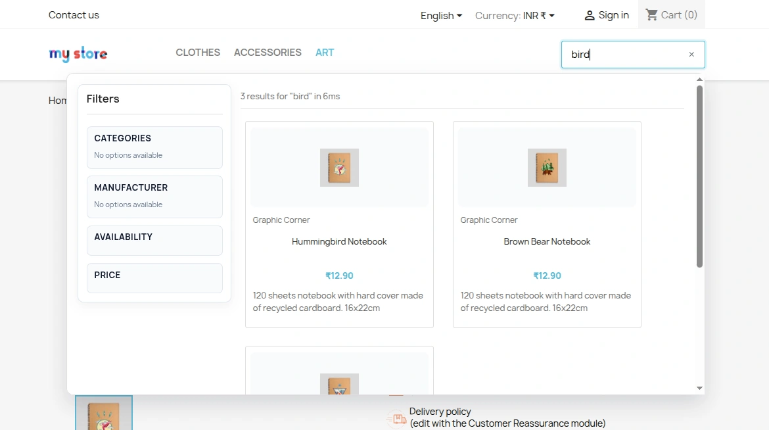The image size is (769, 430).
Task: Open the ACCESSORIES menu
Action: [268, 53]
